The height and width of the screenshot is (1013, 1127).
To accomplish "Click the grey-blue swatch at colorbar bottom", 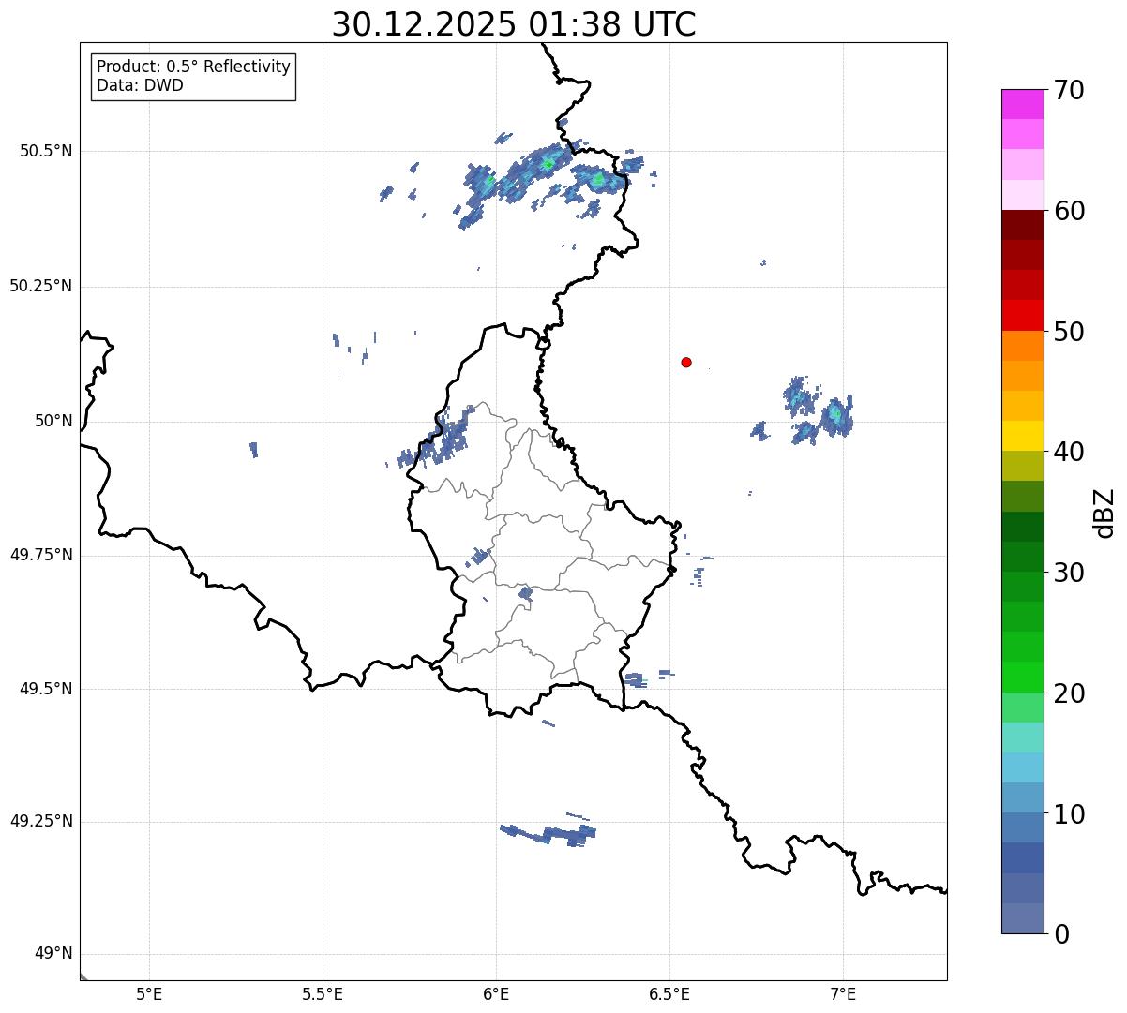I will coord(1023,918).
